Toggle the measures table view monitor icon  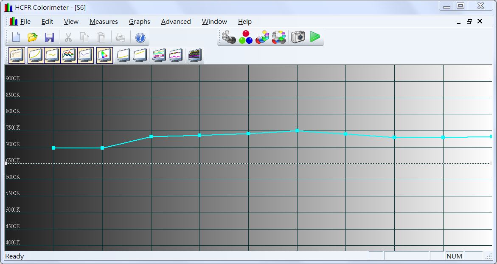[17, 56]
